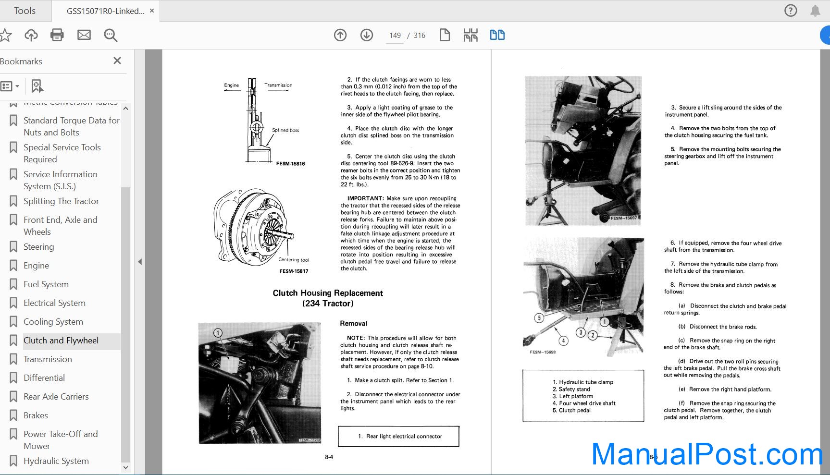Viewport: 830px width, 475px height.
Task: Click the Removal subheading on page 8-4
Action: tap(353, 324)
